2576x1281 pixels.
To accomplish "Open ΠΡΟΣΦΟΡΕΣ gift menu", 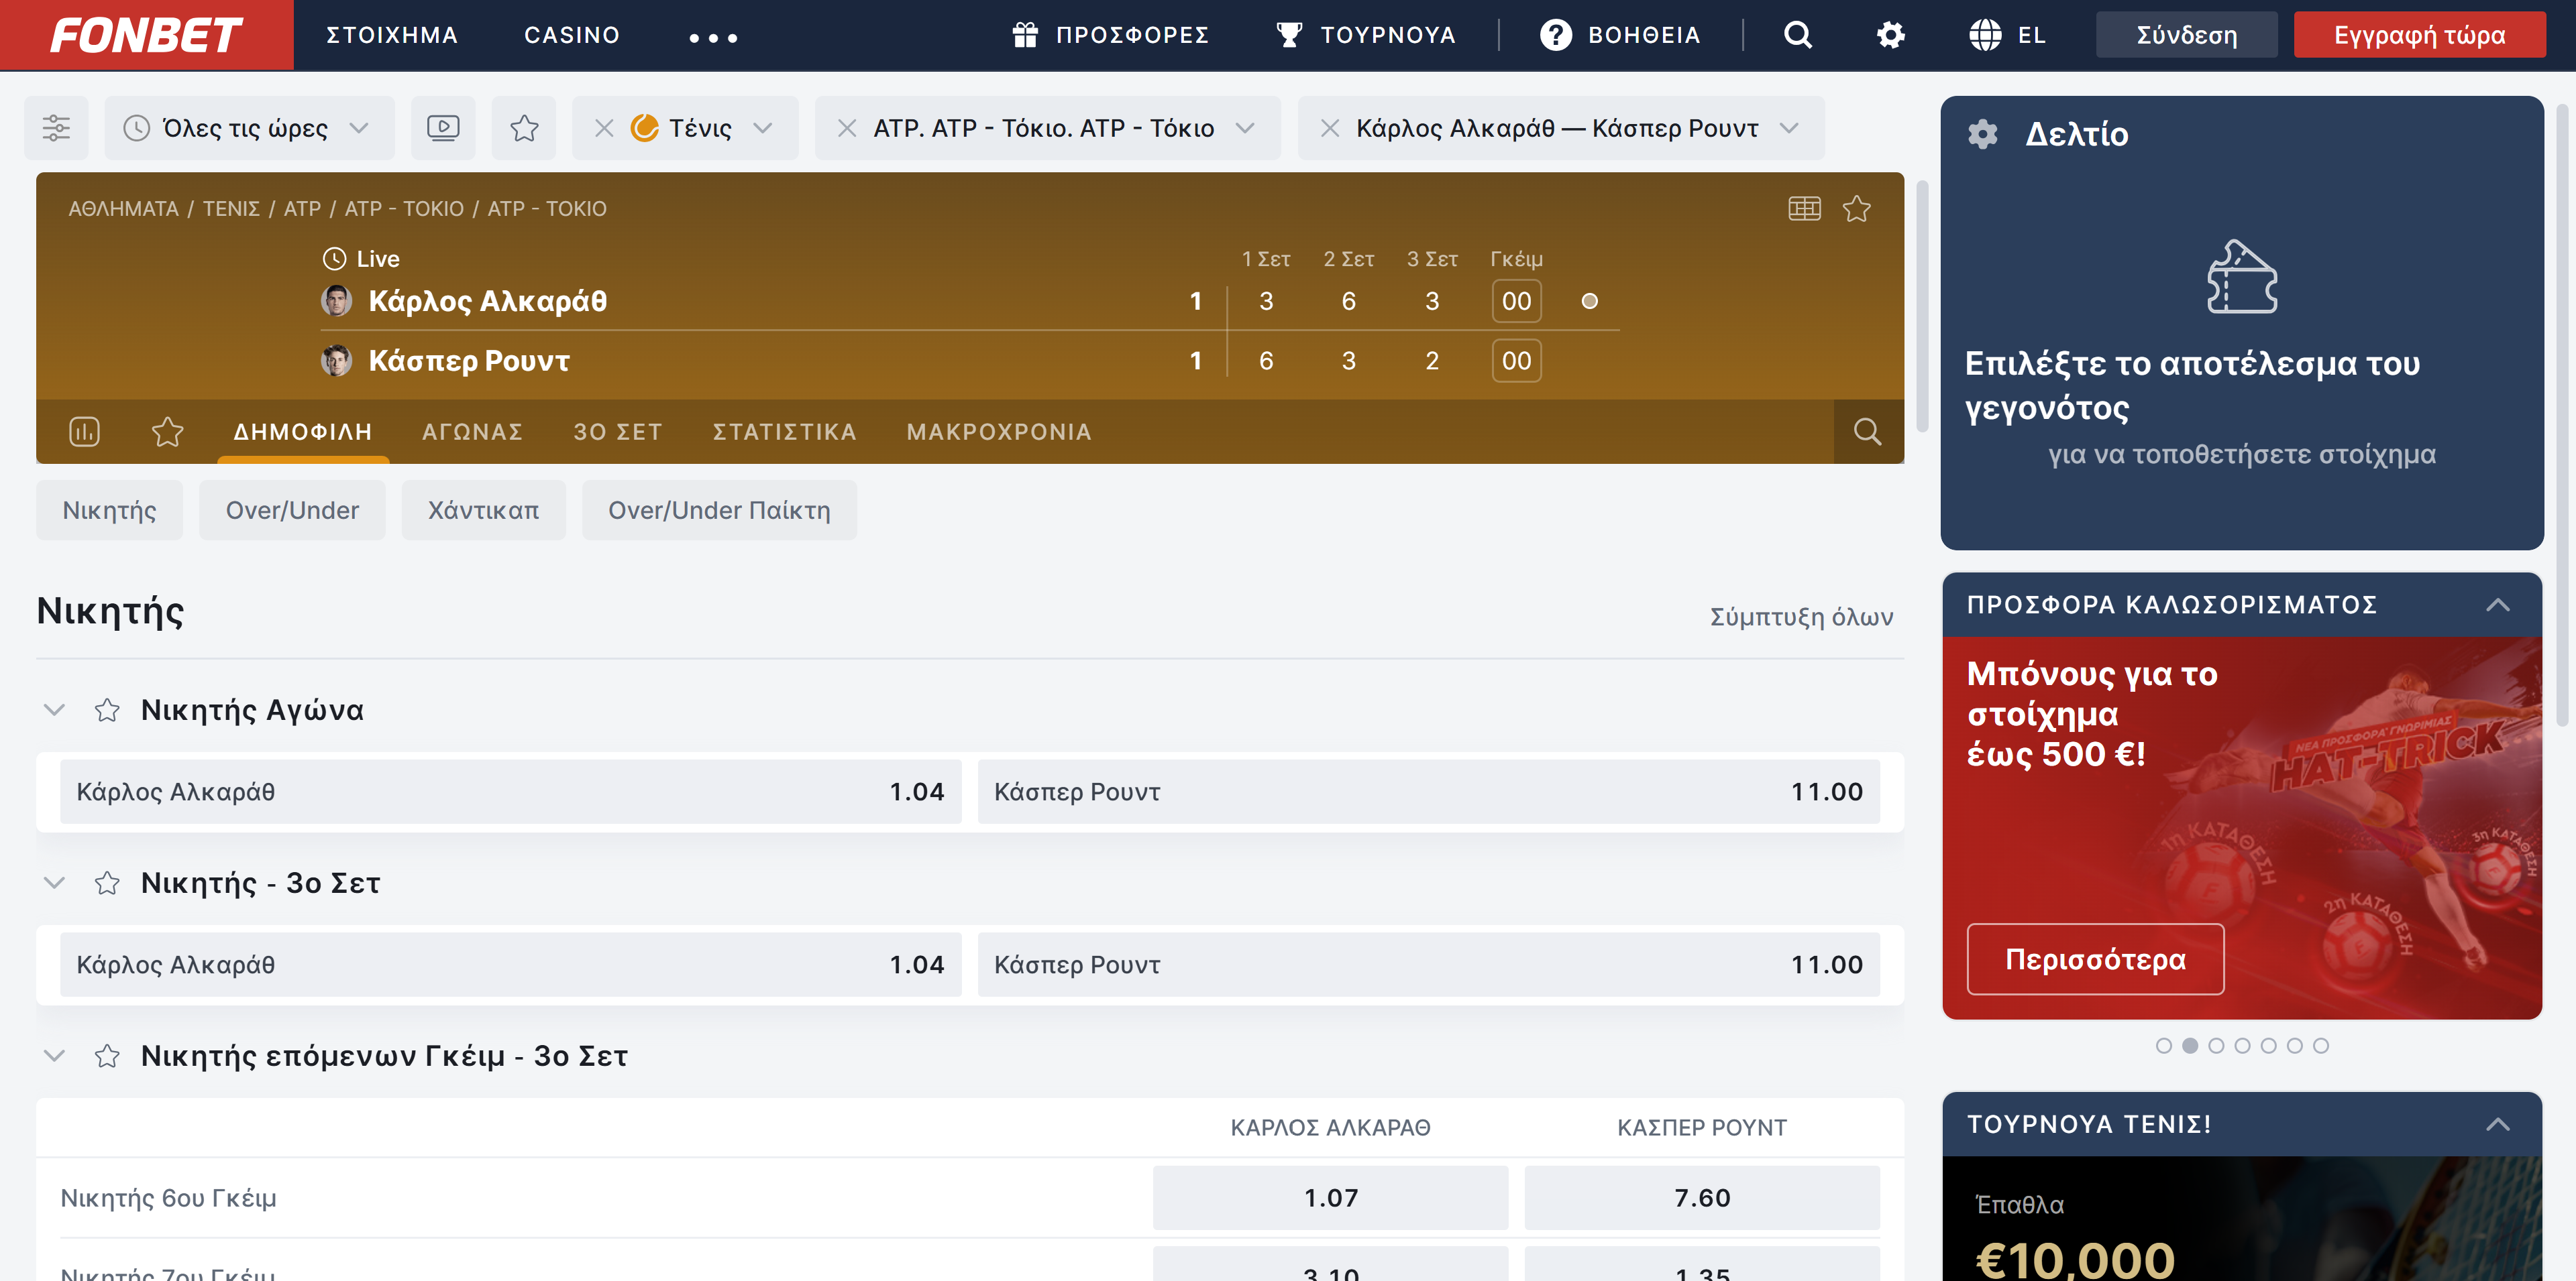I will pyautogui.click(x=1110, y=35).
